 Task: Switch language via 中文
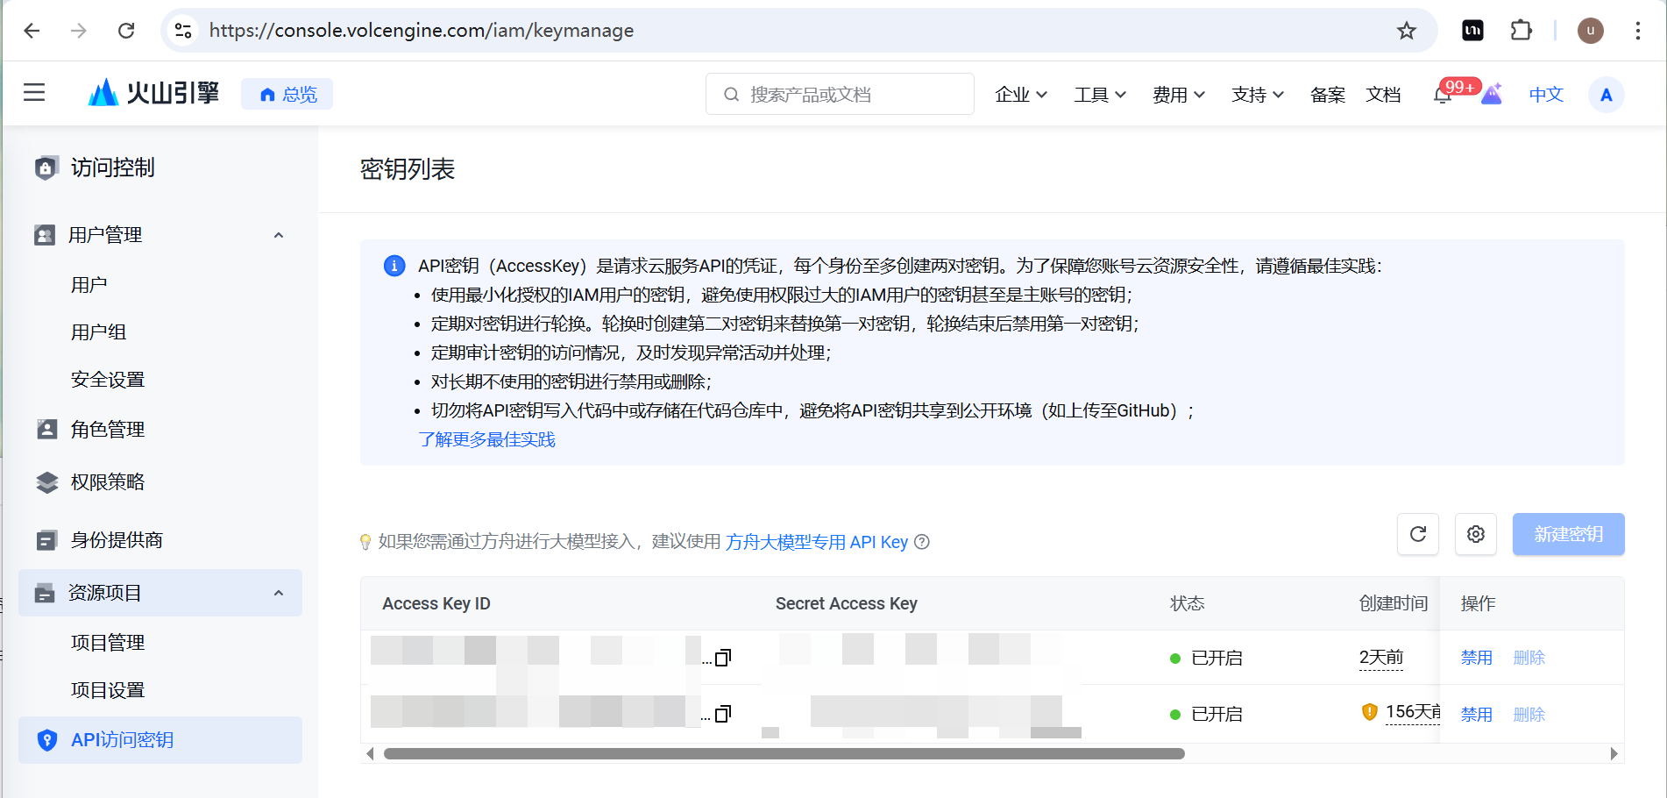1546,95
